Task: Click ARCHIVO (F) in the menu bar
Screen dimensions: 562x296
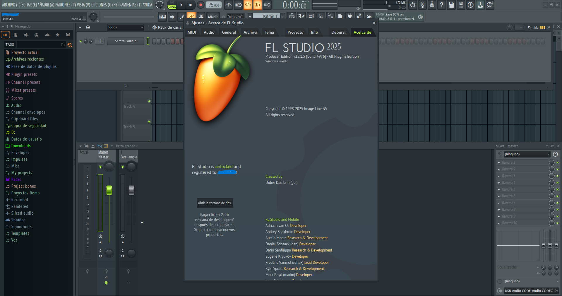Action: pos(11,5)
